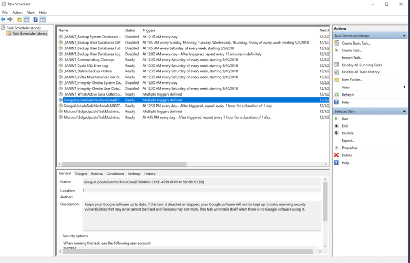Click Disable All Tasks History link
Viewport: 410px width, 263px height.
tap(360, 72)
